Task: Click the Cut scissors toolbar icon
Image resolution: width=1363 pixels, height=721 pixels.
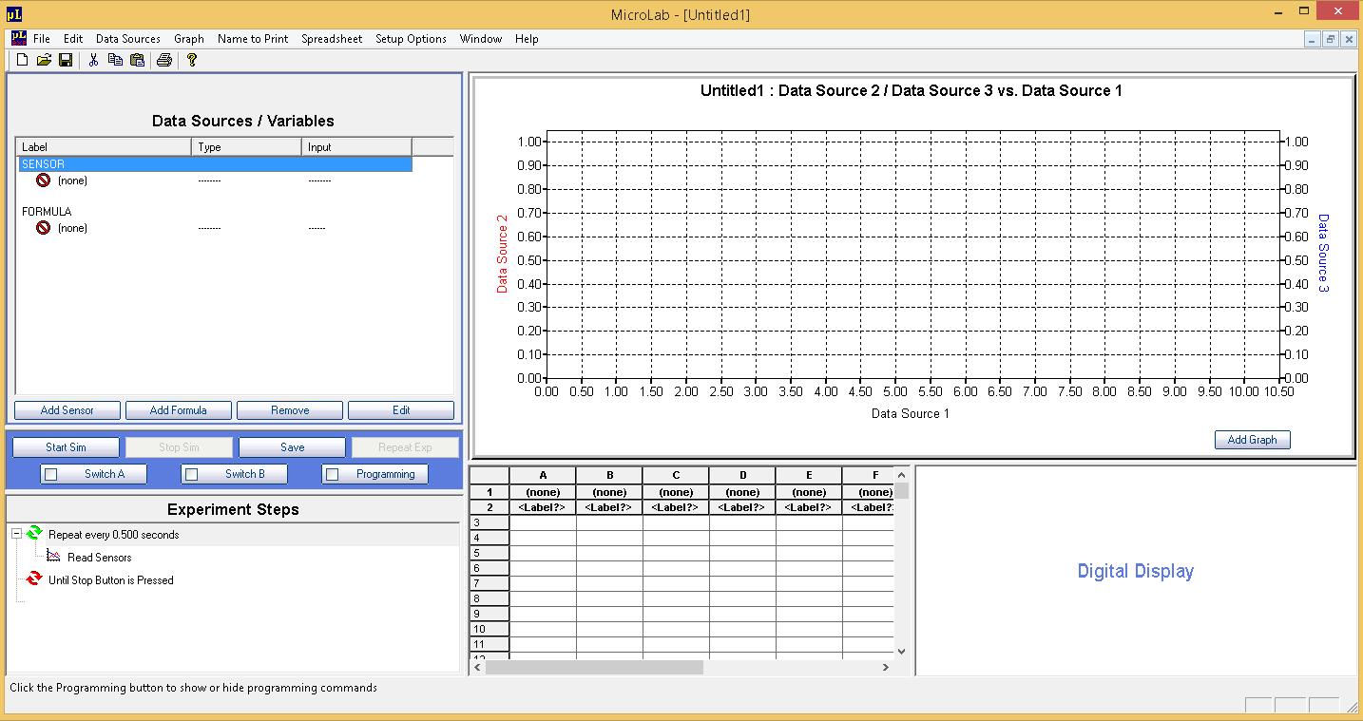Action: [x=94, y=60]
